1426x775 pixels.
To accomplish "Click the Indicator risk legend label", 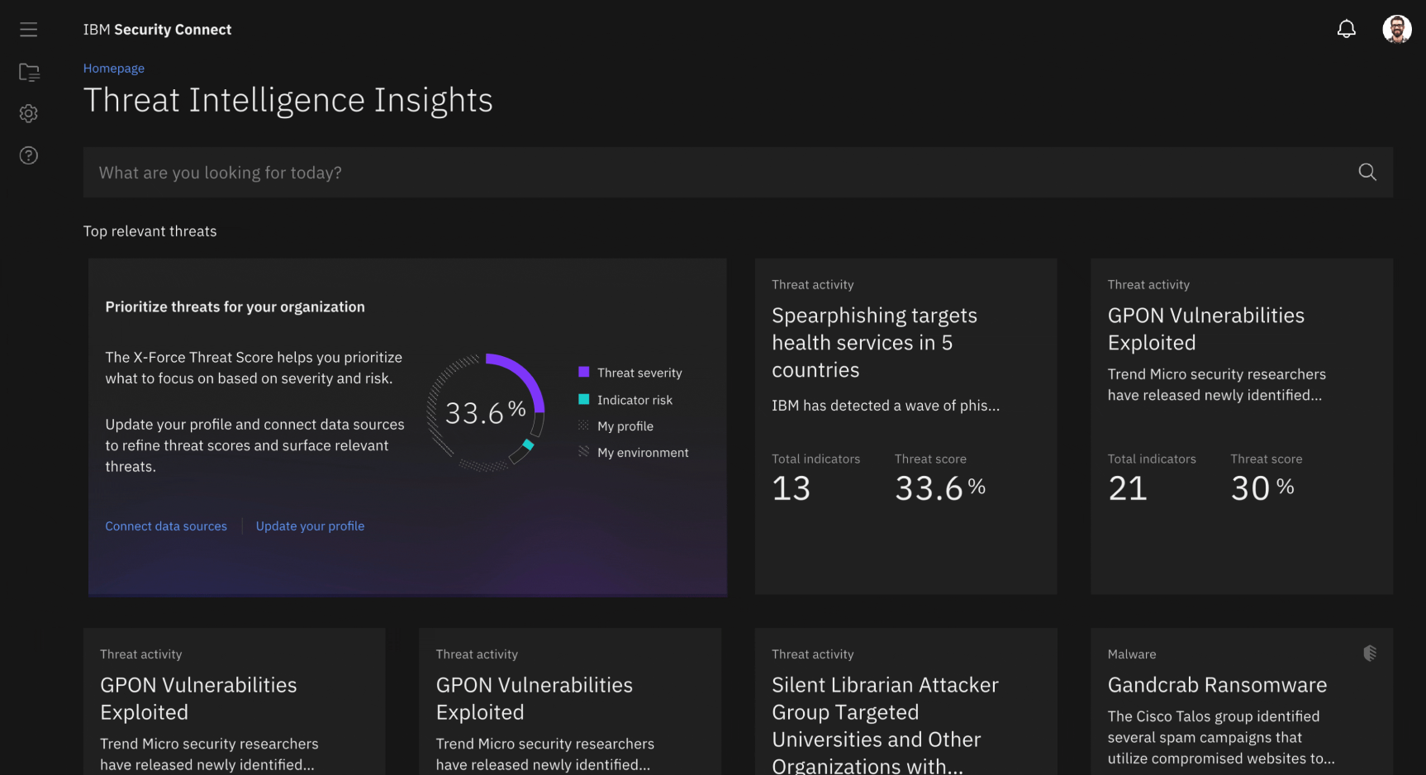I will pyautogui.click(x=635, y=400).
